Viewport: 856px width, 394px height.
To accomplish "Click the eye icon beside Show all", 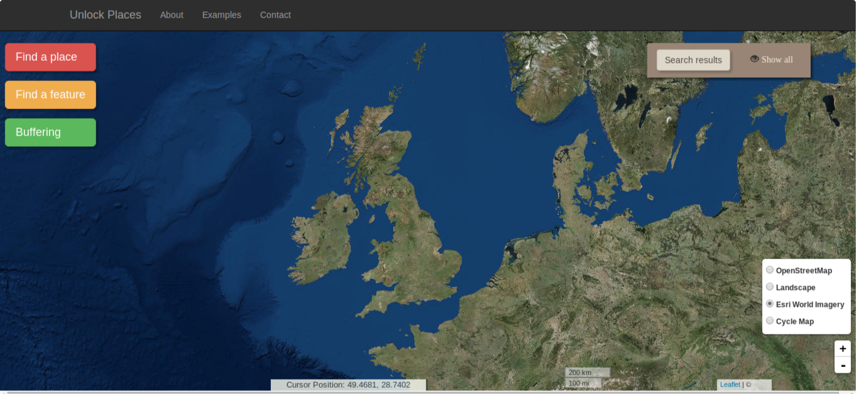I will pyautogui.click(x=754, y=59).
